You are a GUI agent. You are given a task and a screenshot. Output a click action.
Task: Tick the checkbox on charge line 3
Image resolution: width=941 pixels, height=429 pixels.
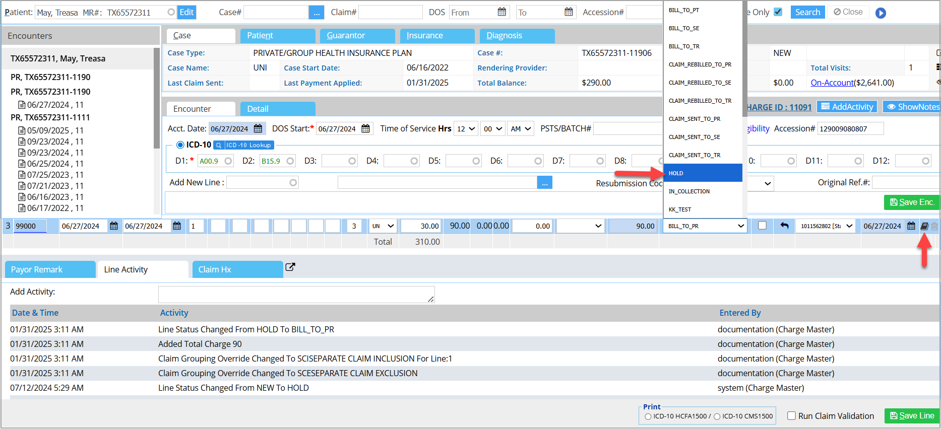(762, 226)
